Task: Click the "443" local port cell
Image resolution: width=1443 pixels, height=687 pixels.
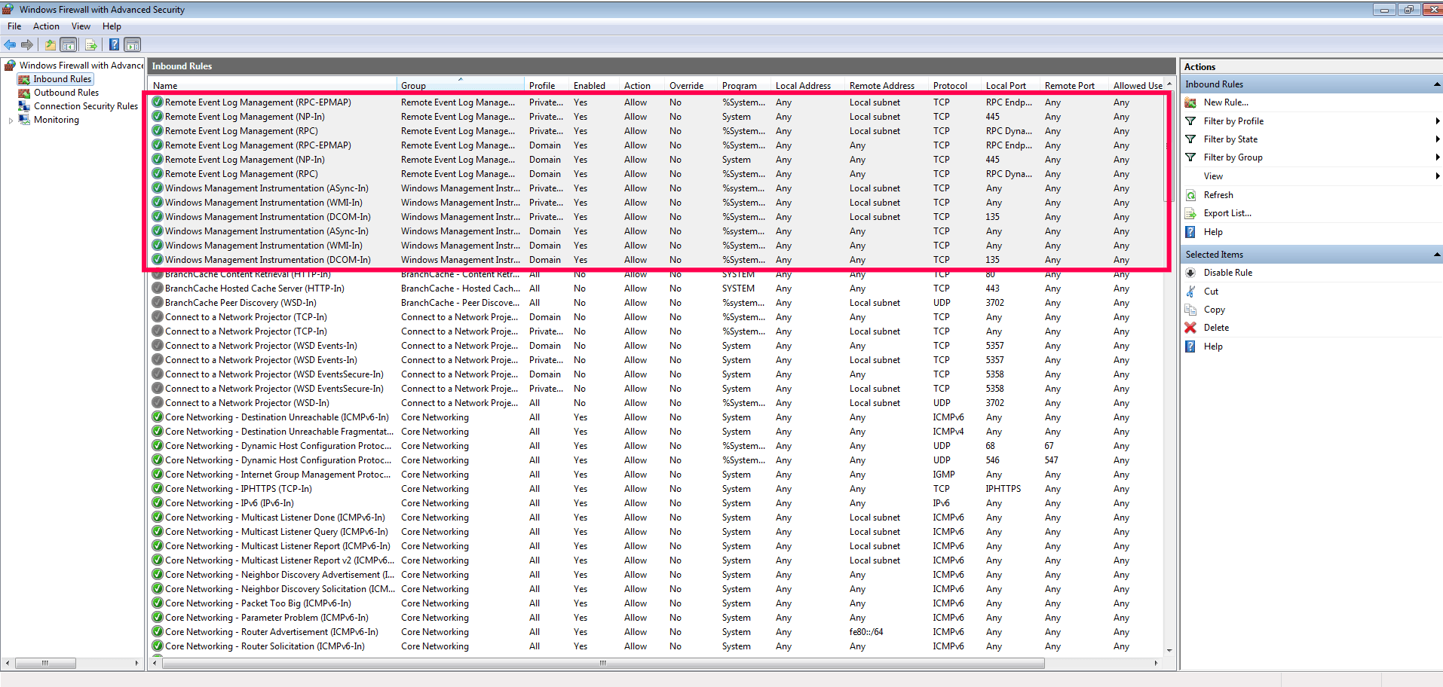Action: (x=993, y=289)
